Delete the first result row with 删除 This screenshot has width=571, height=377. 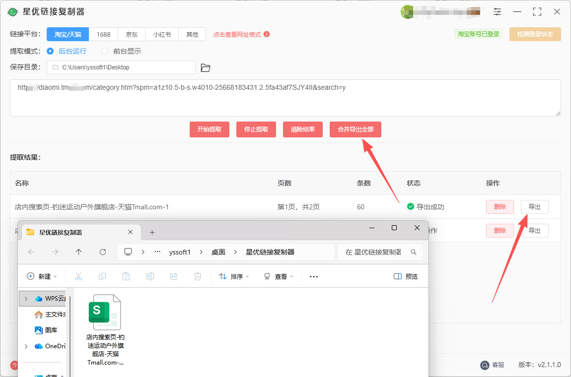click(x=500, y=207)
